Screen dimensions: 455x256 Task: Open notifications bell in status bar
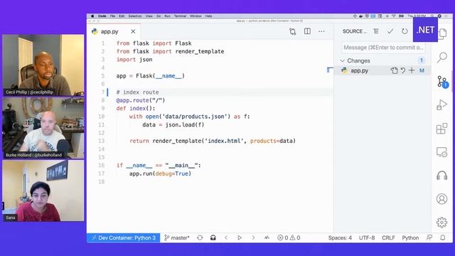[x=442, y=238]
